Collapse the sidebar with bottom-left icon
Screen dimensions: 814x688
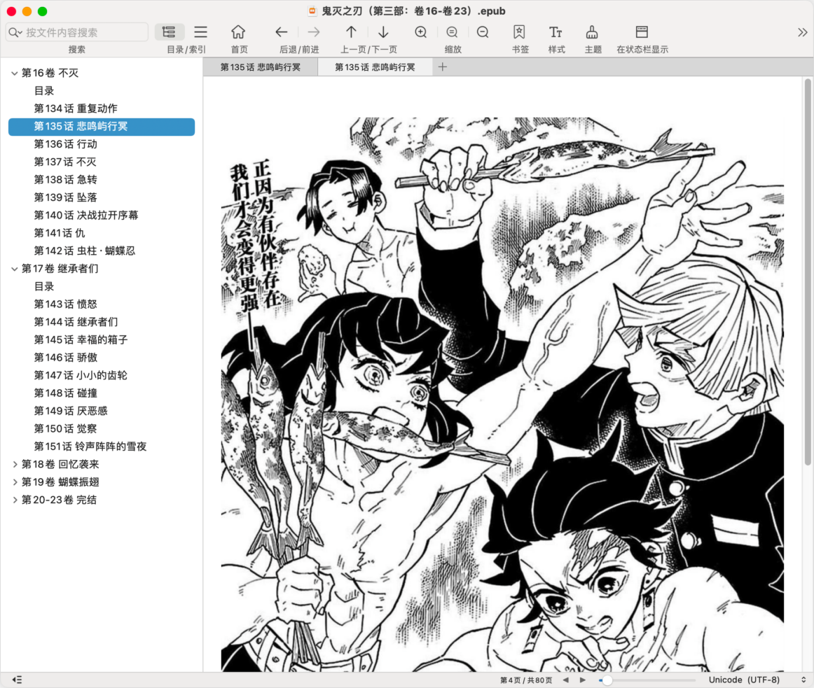coord(17,680)
